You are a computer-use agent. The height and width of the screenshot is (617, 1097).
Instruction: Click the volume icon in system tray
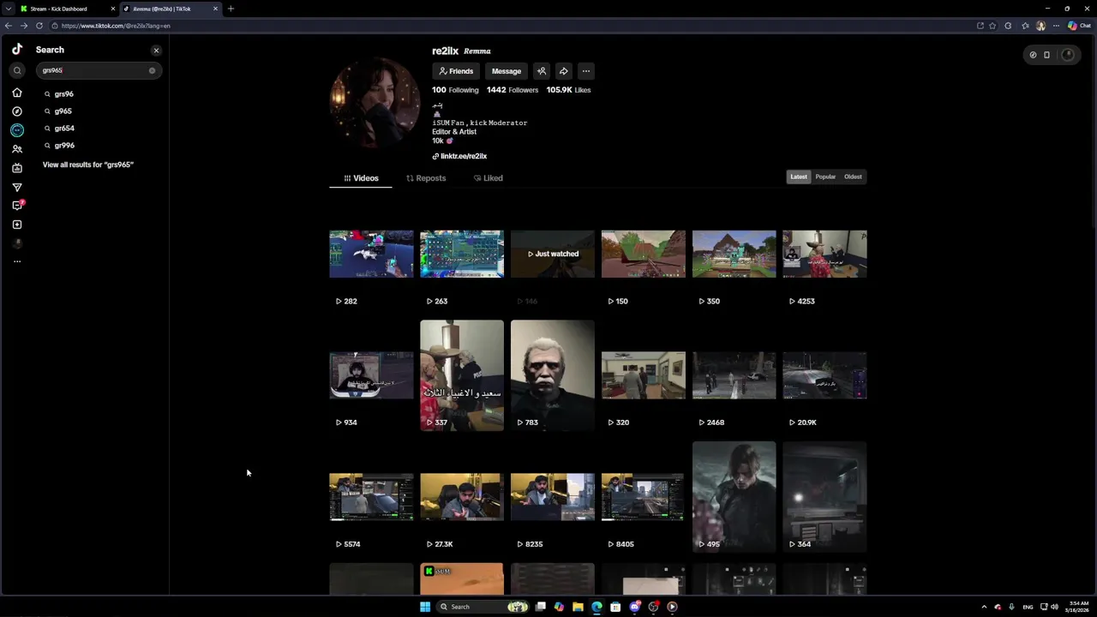coord(1054,607)
